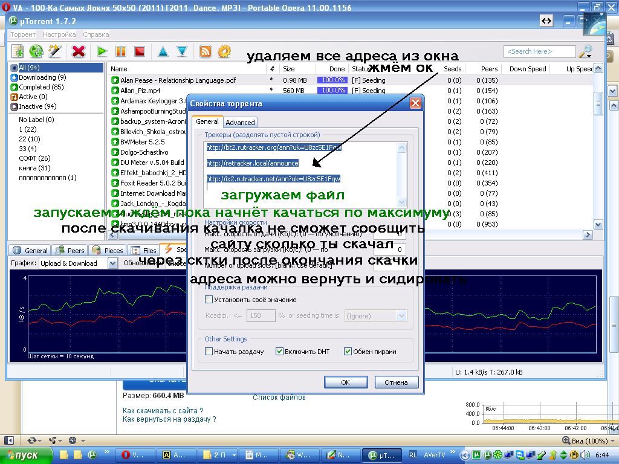Select the СОФТ (26) label
619x464 pixels.
tap(34, 158)
